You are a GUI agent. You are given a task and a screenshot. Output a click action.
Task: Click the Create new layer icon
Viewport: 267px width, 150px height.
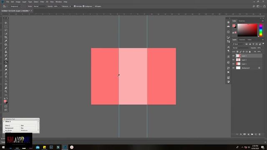[x=256, y=134]
